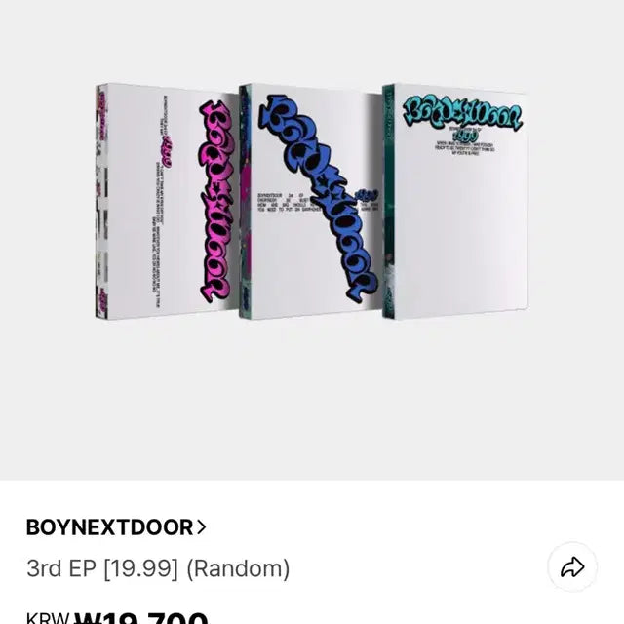Viewport: 624px width, 624px height.
Task: Click the blue diagonal BOYNEXTDOOR graffiti logo
Action: click(x=318, y=197)
